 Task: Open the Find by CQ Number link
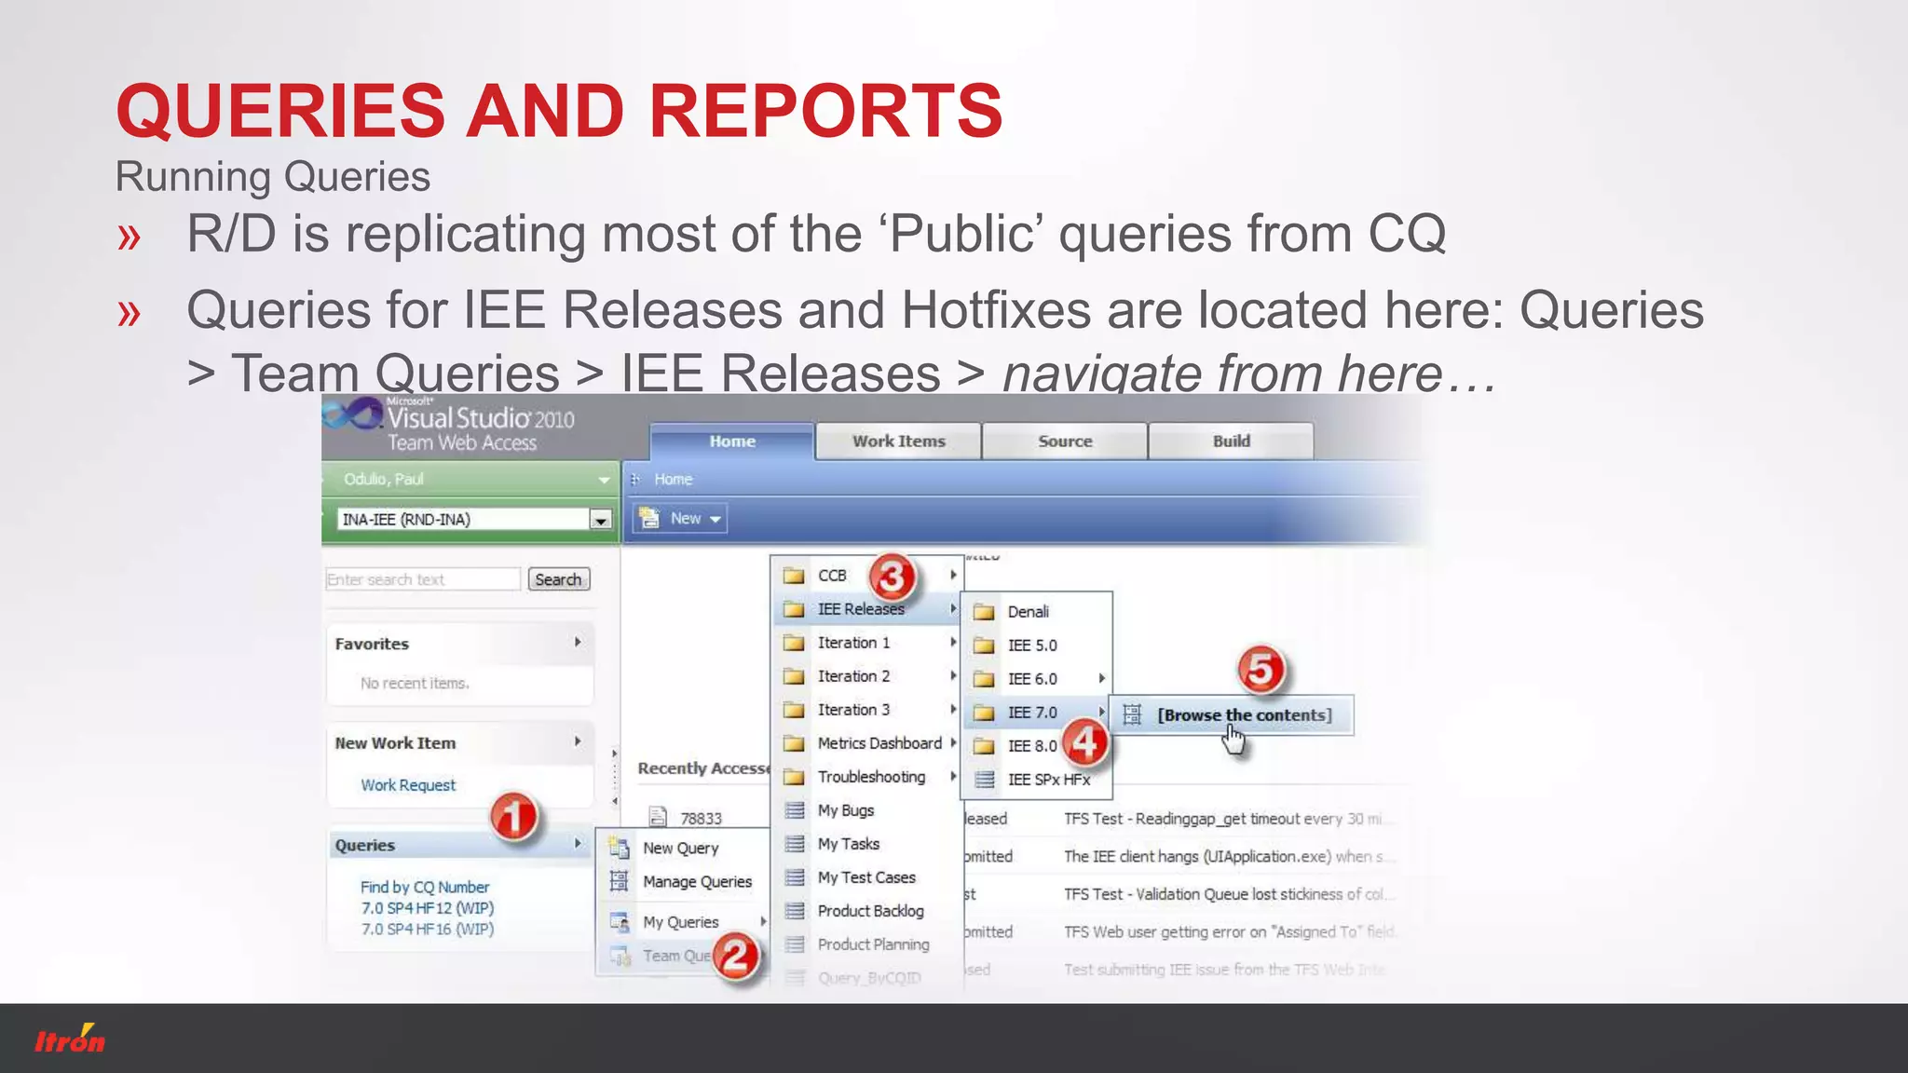pyautogui.click(x=425, y=887)
